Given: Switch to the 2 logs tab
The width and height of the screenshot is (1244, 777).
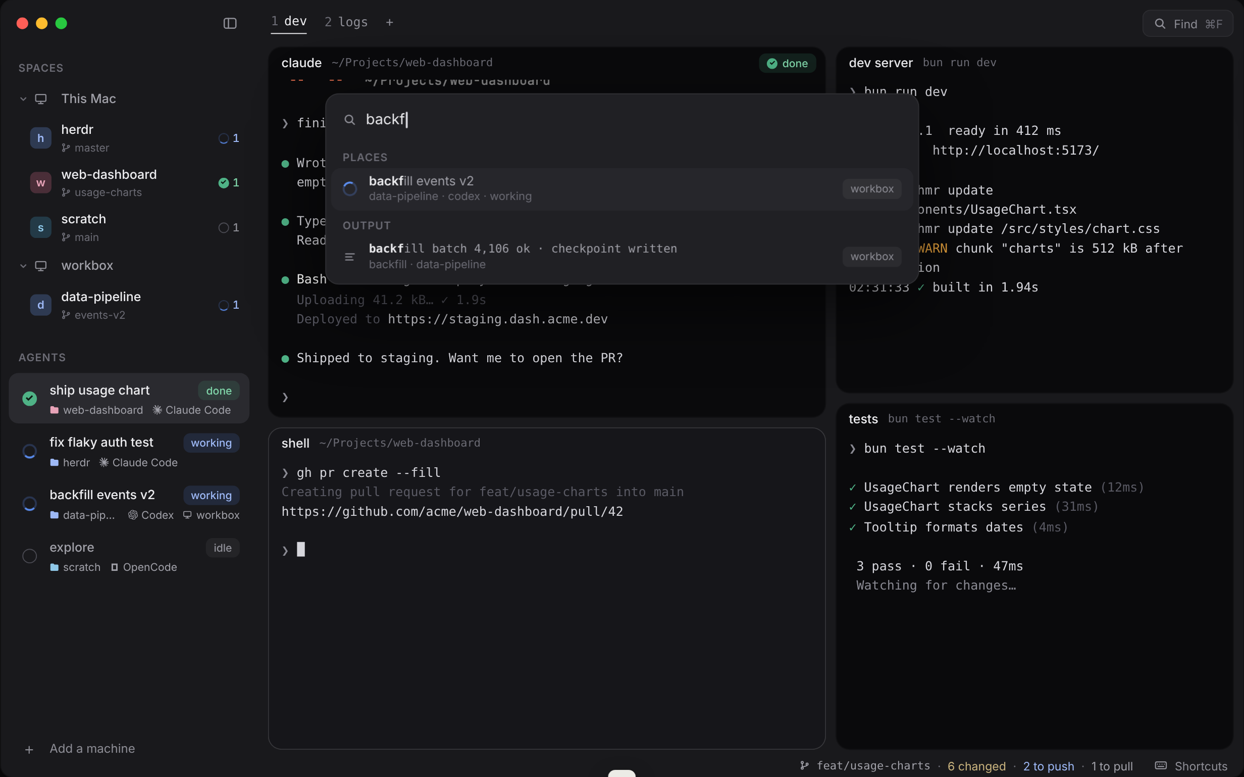Looking at the screenshot, I should tap(346, 22).
